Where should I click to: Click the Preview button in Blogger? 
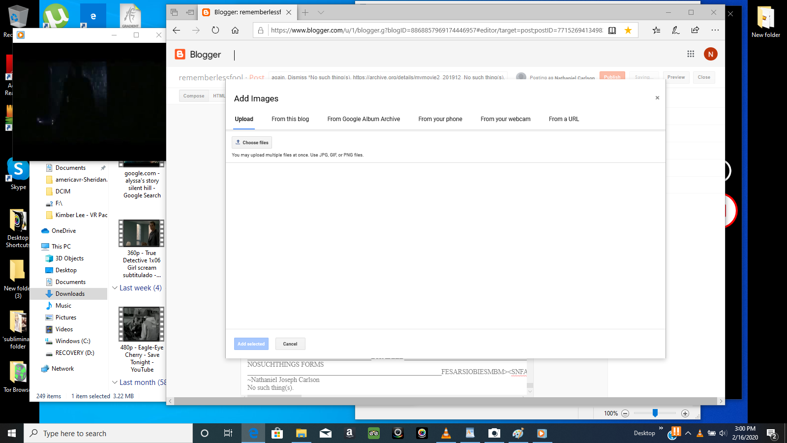(x=676, y=77)
